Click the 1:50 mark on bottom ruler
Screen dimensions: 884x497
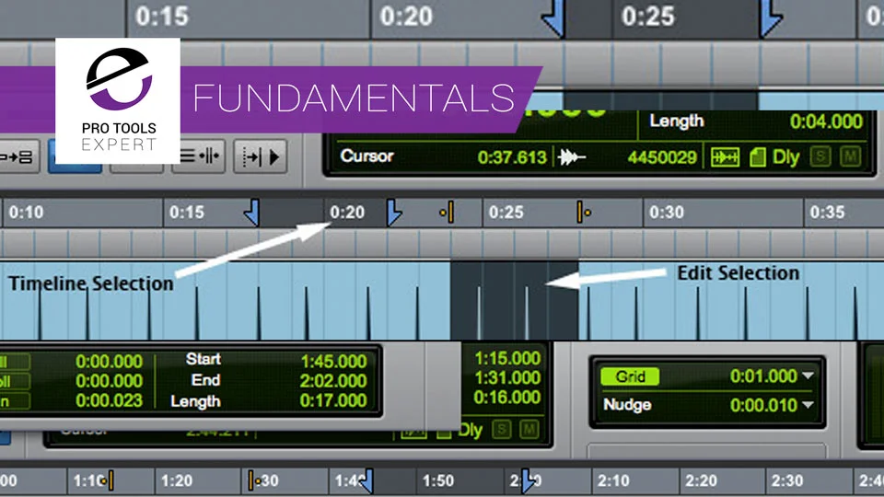(x=438, y=480)
